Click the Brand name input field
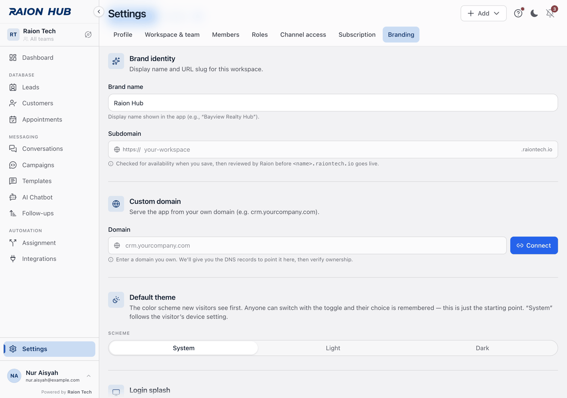Viewport: 567px width, 398px height. pyautogui.click(x=333, y=103)
